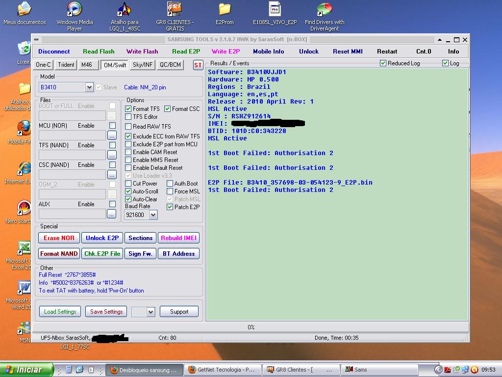The image size is (502, 377).
Task: Click Write Flash in top menu
Action: pos(142,52)
